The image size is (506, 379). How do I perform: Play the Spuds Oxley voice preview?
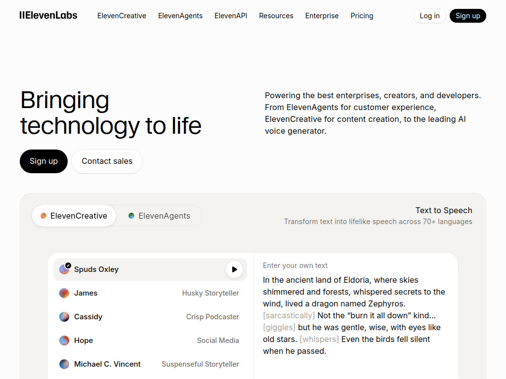tap(234, 269)
